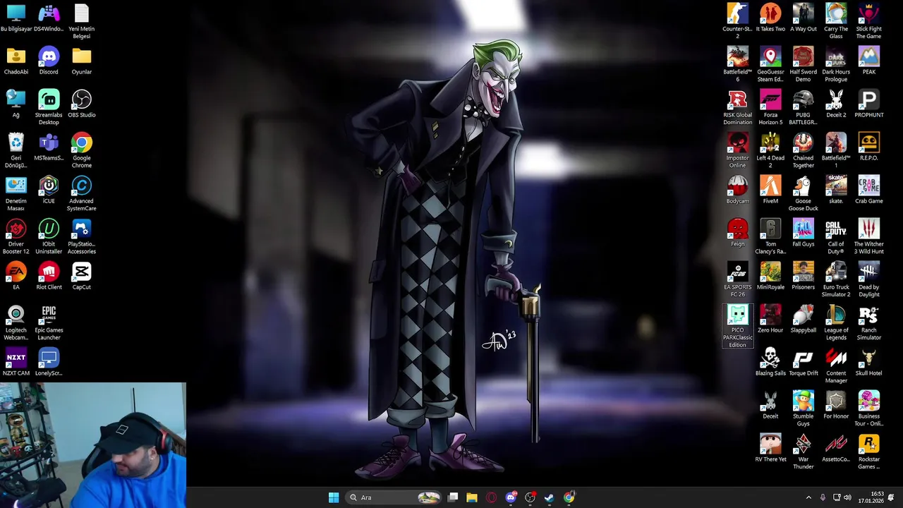Open the Logitech Webcam shortcut
The height and width of the screenshot is (508, 903).
coord(16,322)
